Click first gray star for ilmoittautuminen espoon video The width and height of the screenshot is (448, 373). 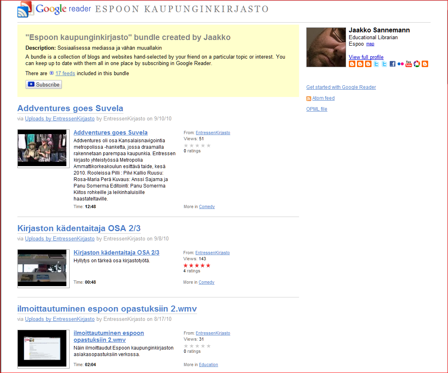(186, 346)
